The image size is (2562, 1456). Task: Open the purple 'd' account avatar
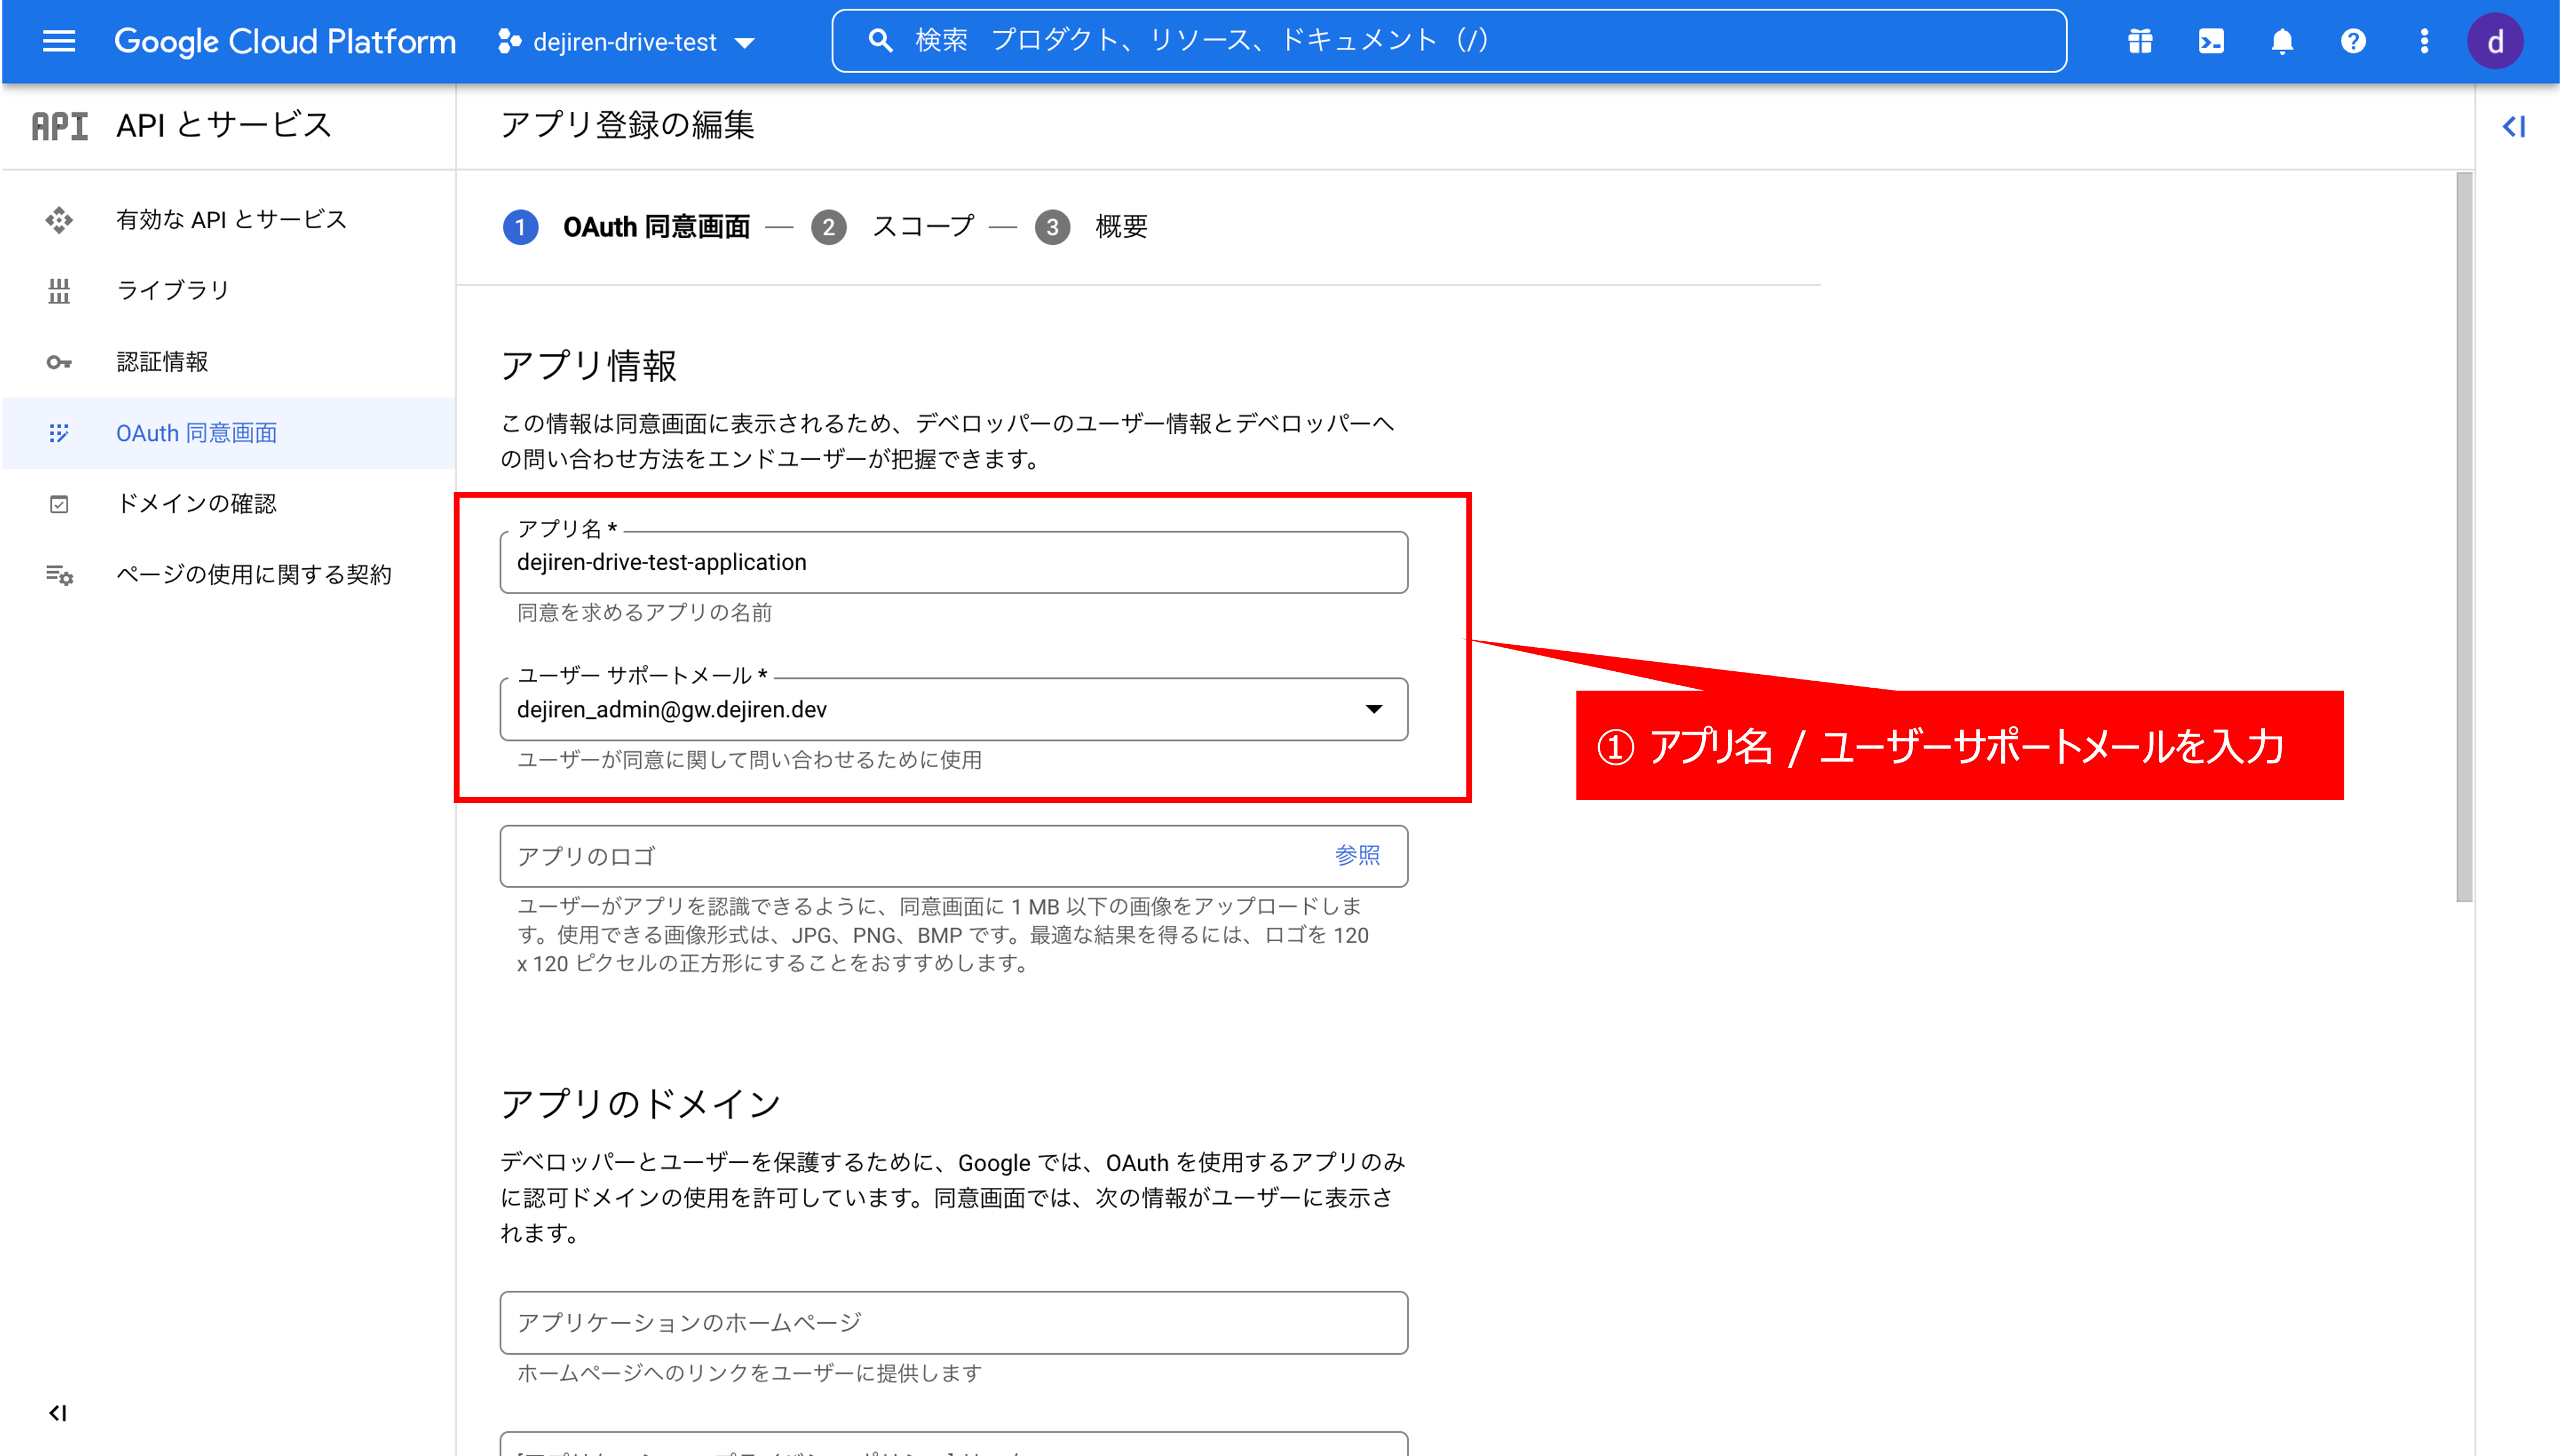click(x=2495, y=41)
